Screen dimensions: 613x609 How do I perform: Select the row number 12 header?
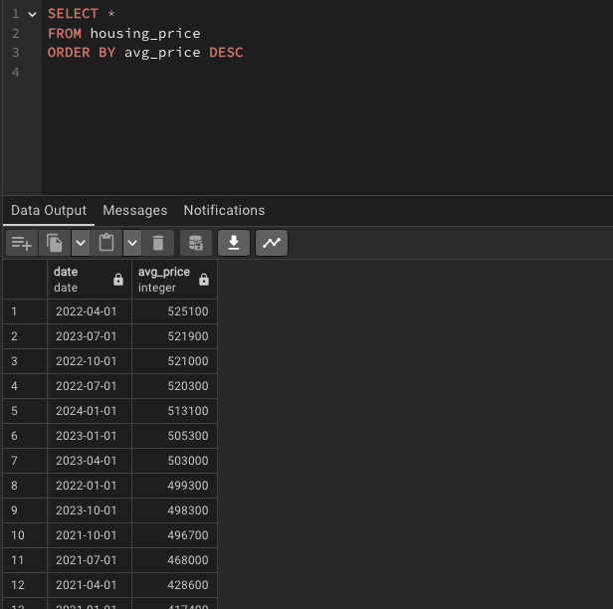coord(25,585)
